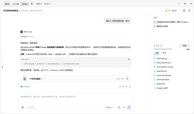Click the 现在2>1的连线是斜线 user message bubble

[x=118, y=21]
